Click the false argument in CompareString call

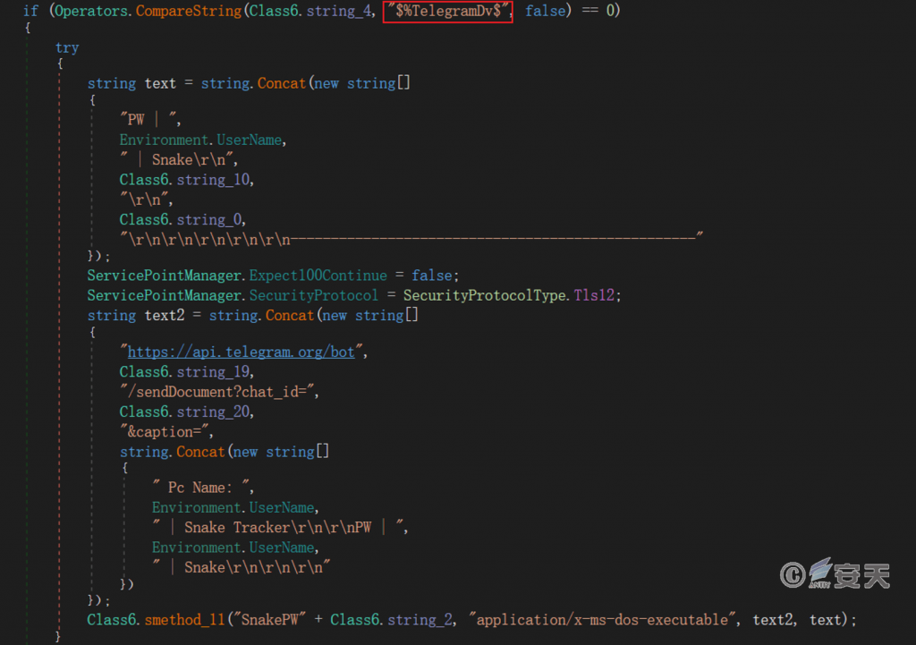pos(545,11)
